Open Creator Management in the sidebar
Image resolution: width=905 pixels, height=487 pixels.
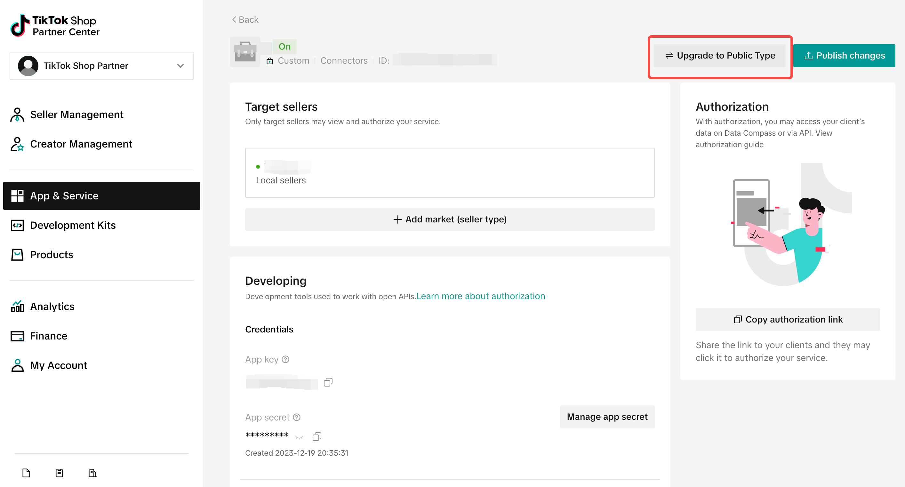[x=81, y=144]
